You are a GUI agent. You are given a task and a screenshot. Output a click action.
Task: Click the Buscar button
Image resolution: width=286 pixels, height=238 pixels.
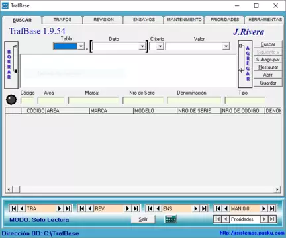point(268,44)
